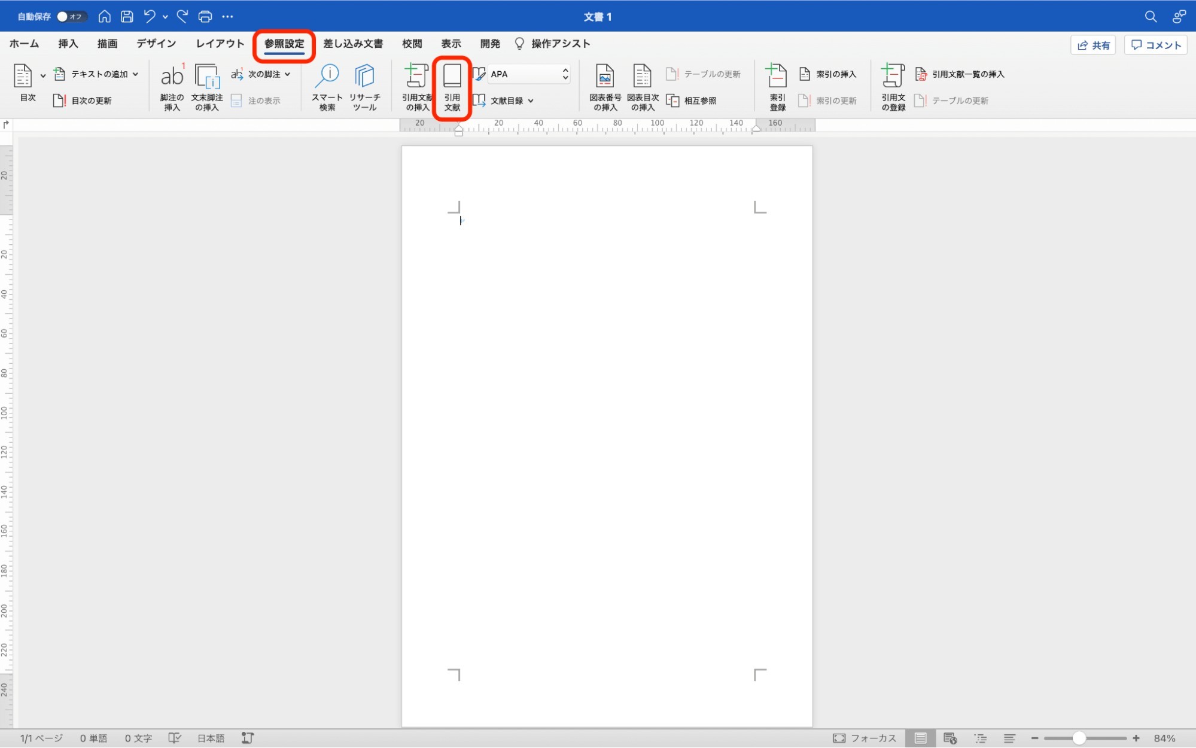The image size is (1196, 748).
Task: Click 引用文献一覧の挿入
Action: coord(960,74)
